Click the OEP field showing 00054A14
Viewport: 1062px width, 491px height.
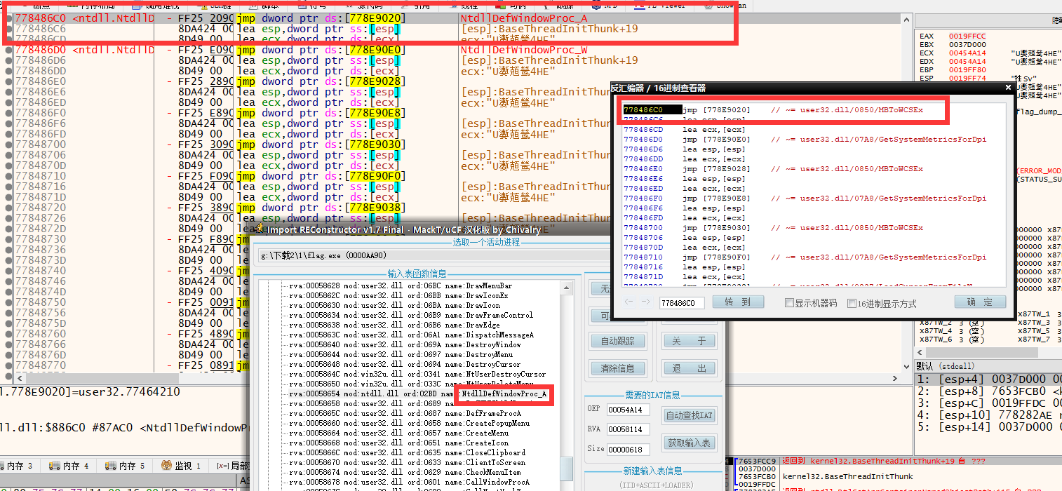point(629,410)
